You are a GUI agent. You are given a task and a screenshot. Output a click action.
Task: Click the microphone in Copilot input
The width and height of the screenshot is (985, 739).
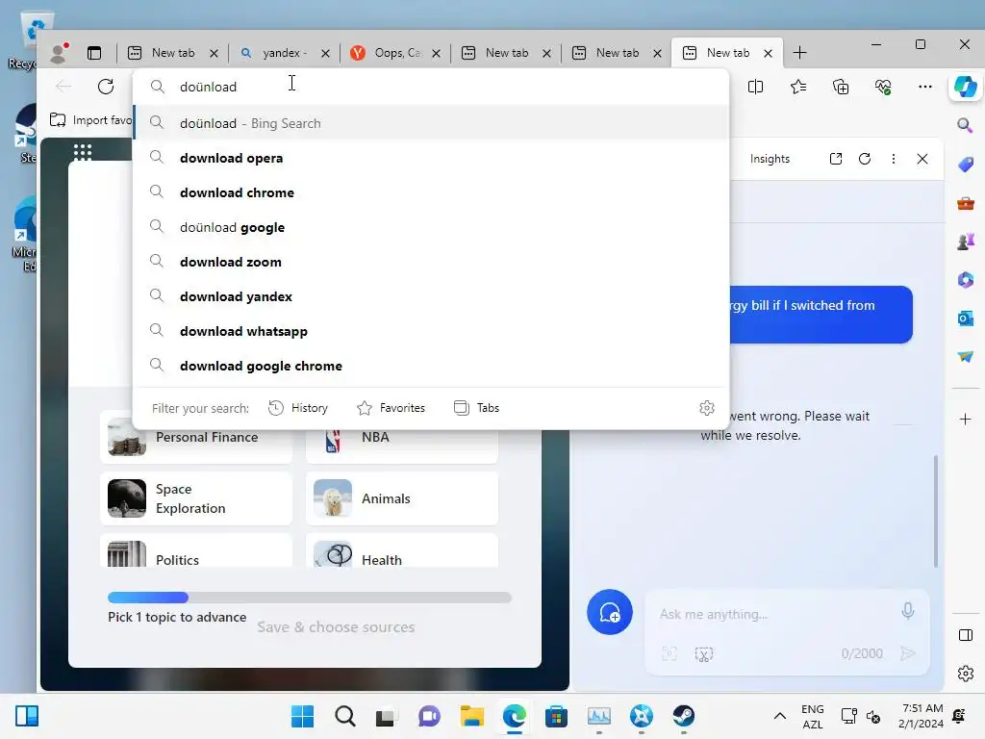[x=908, y=611]
